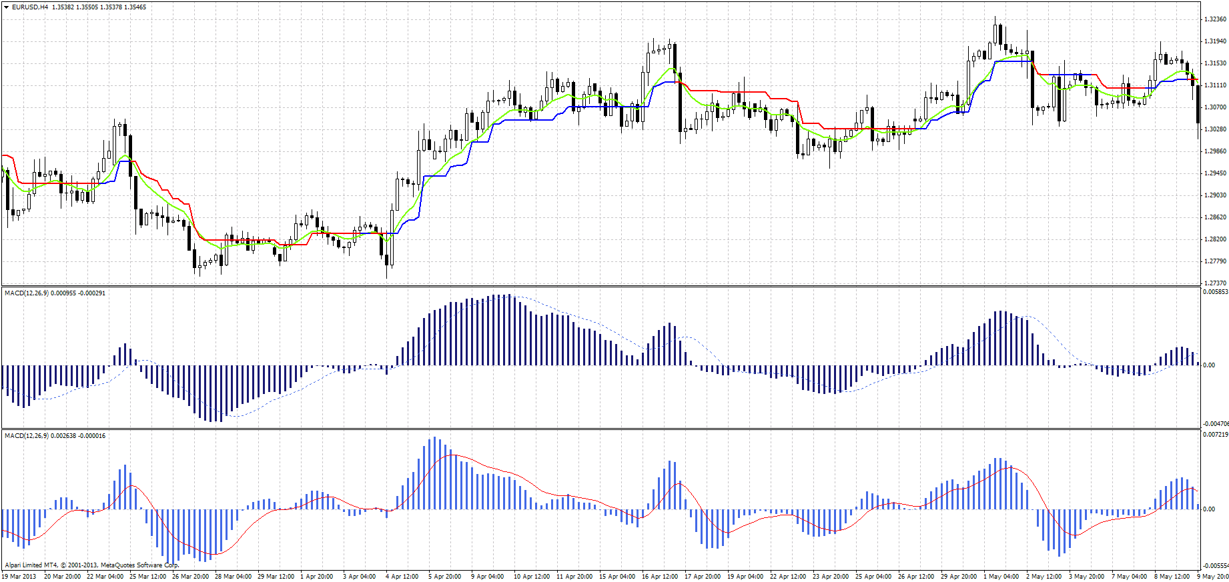Click price level 1.27370 on the scale
Screen dimensions: 1229x582
[x=1216, y=283]
